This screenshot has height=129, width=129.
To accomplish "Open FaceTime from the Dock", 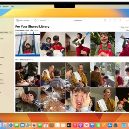I will (40, 125).
